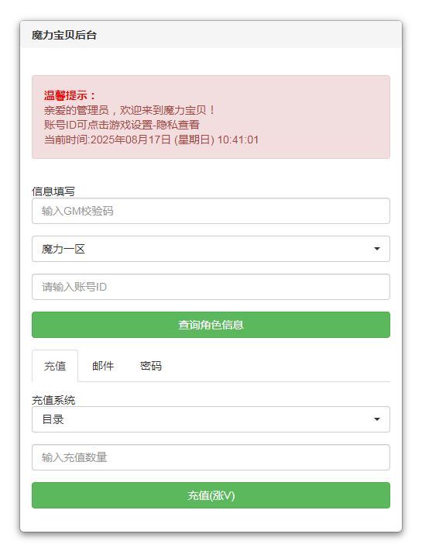
Task: Click the caret arrow on 目录 selector
Action: [x=376, y=419]
